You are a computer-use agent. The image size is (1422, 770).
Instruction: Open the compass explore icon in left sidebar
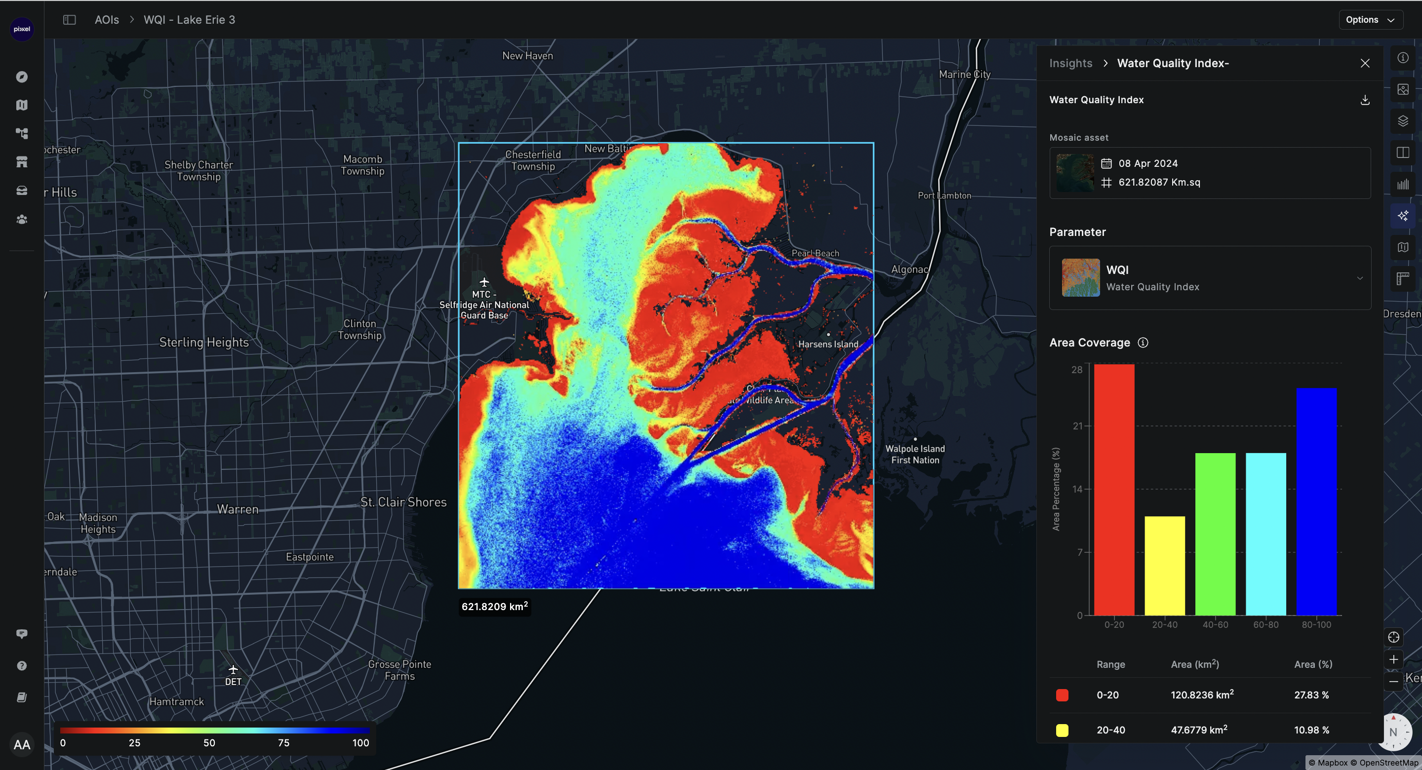pyautogui.click(x=22, y=77)
